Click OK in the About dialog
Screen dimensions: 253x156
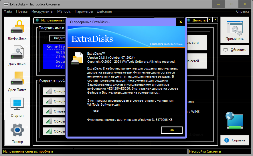[172, 130]
